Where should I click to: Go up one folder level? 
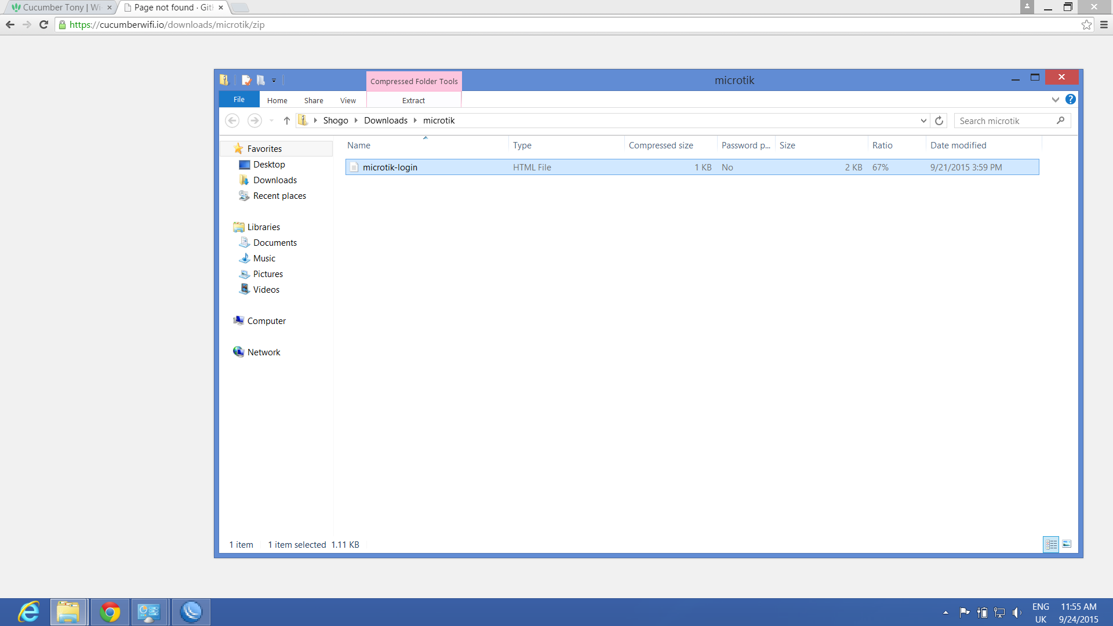pyautogui.click(x=286, y=121)
